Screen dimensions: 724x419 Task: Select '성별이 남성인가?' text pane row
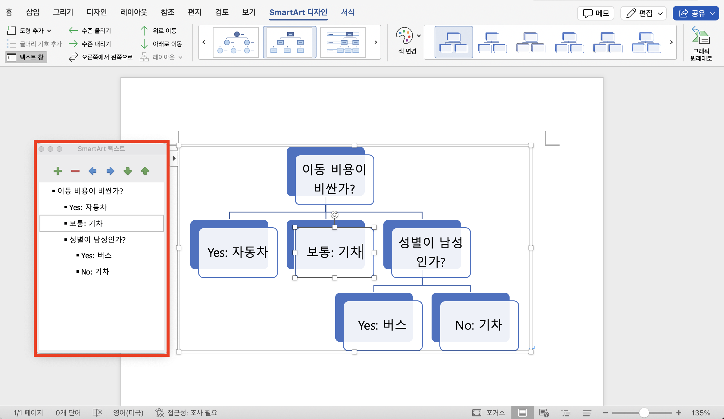pyautogui.click(x=102, y=240)
